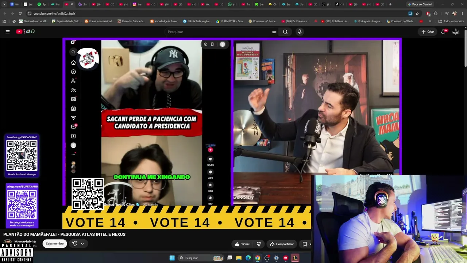Go to the YouTube home logo
The height and width of the screenshot is (263, 467).
26,32
